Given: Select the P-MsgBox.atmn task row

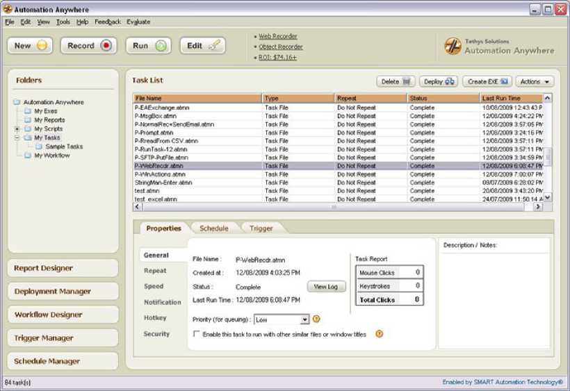Looking at the screenshot, I should [198, 116].
